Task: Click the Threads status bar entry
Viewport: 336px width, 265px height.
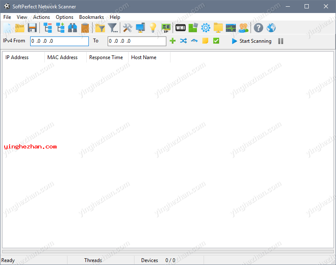Action: [93, 260]
